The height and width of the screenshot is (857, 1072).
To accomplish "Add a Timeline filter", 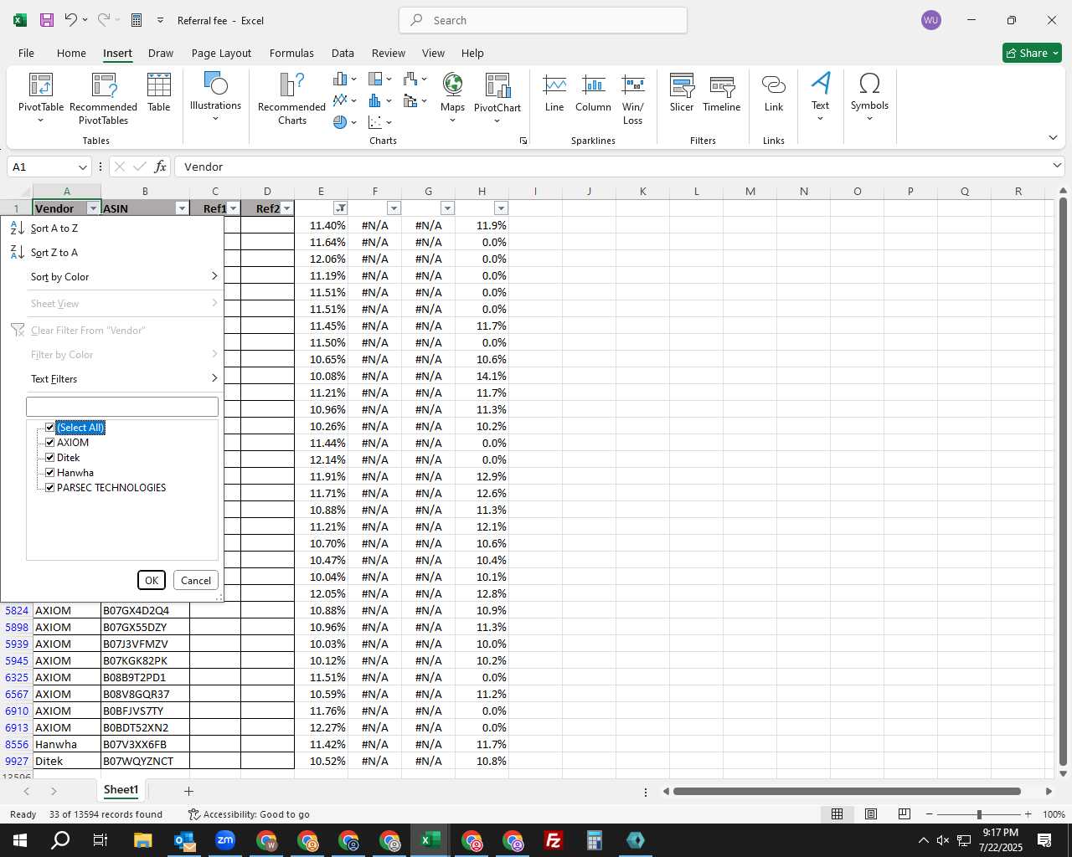I will pos(721,92).
